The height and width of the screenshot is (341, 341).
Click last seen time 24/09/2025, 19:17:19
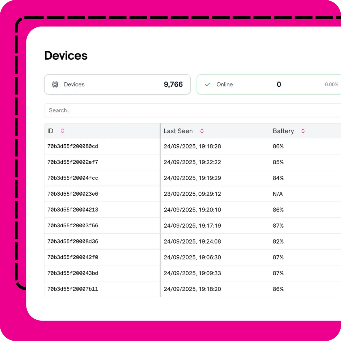(192, 226)
